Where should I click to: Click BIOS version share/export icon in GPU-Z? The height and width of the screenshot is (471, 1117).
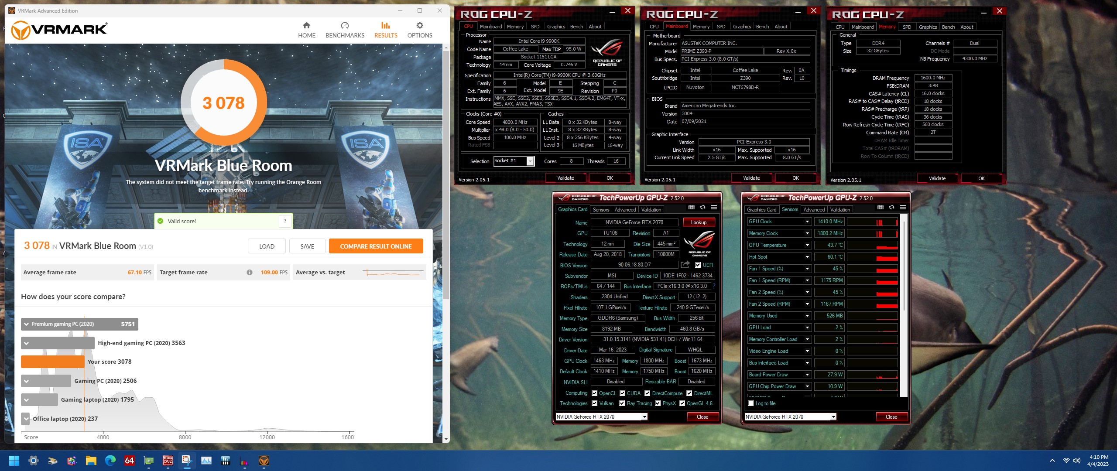(685, 265)
